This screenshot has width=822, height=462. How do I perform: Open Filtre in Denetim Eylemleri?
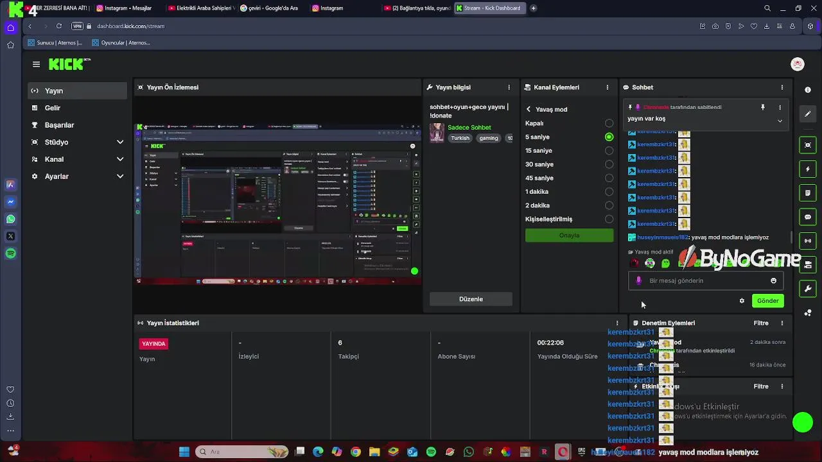pos(761,323)
